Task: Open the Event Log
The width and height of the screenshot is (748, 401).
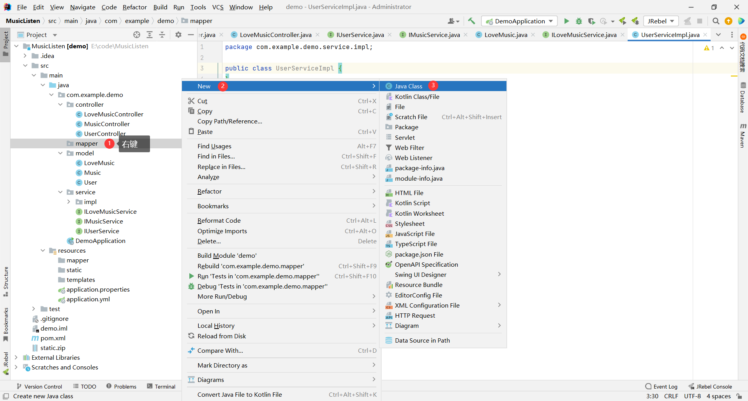Action: (x=662, y=386)
